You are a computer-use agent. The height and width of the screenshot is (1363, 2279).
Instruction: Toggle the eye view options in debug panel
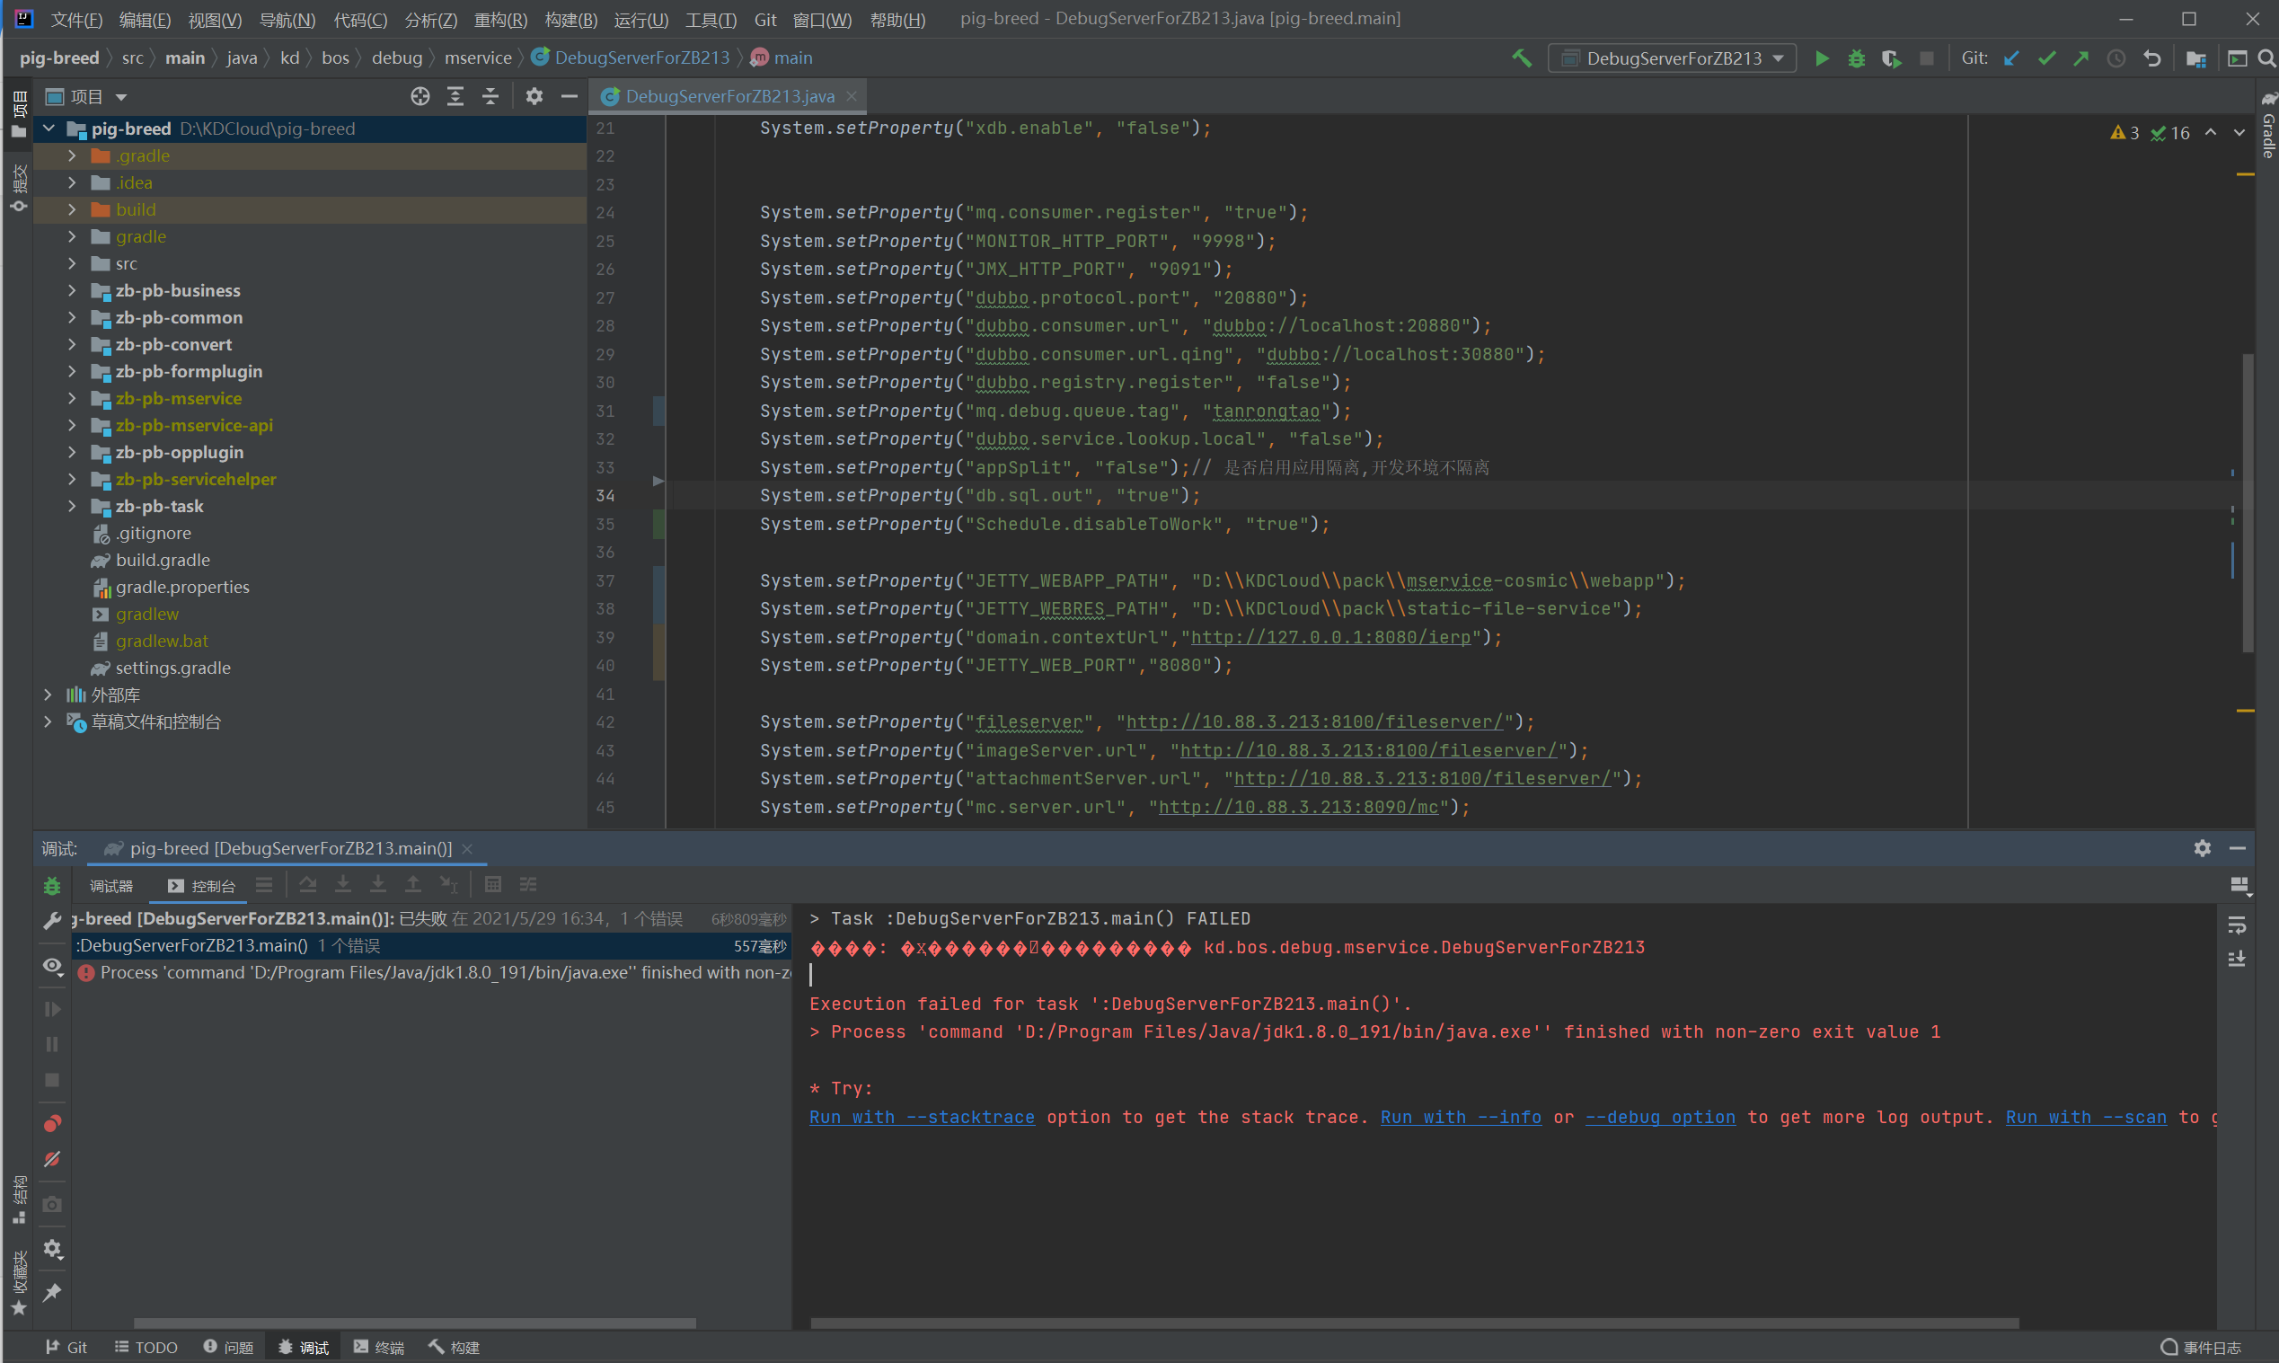52,966
